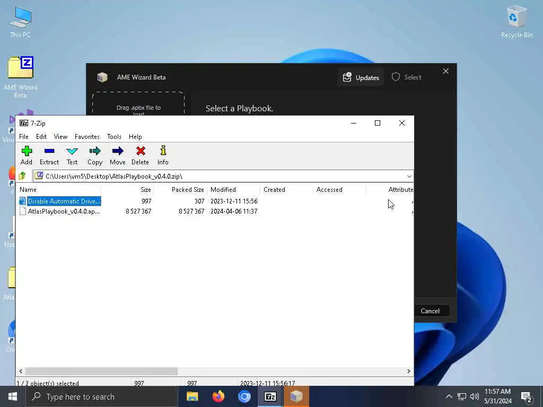This screenshot has height=407, width=543.
Task: Show hidden system tray icons
Action: [x=449, y=396]
